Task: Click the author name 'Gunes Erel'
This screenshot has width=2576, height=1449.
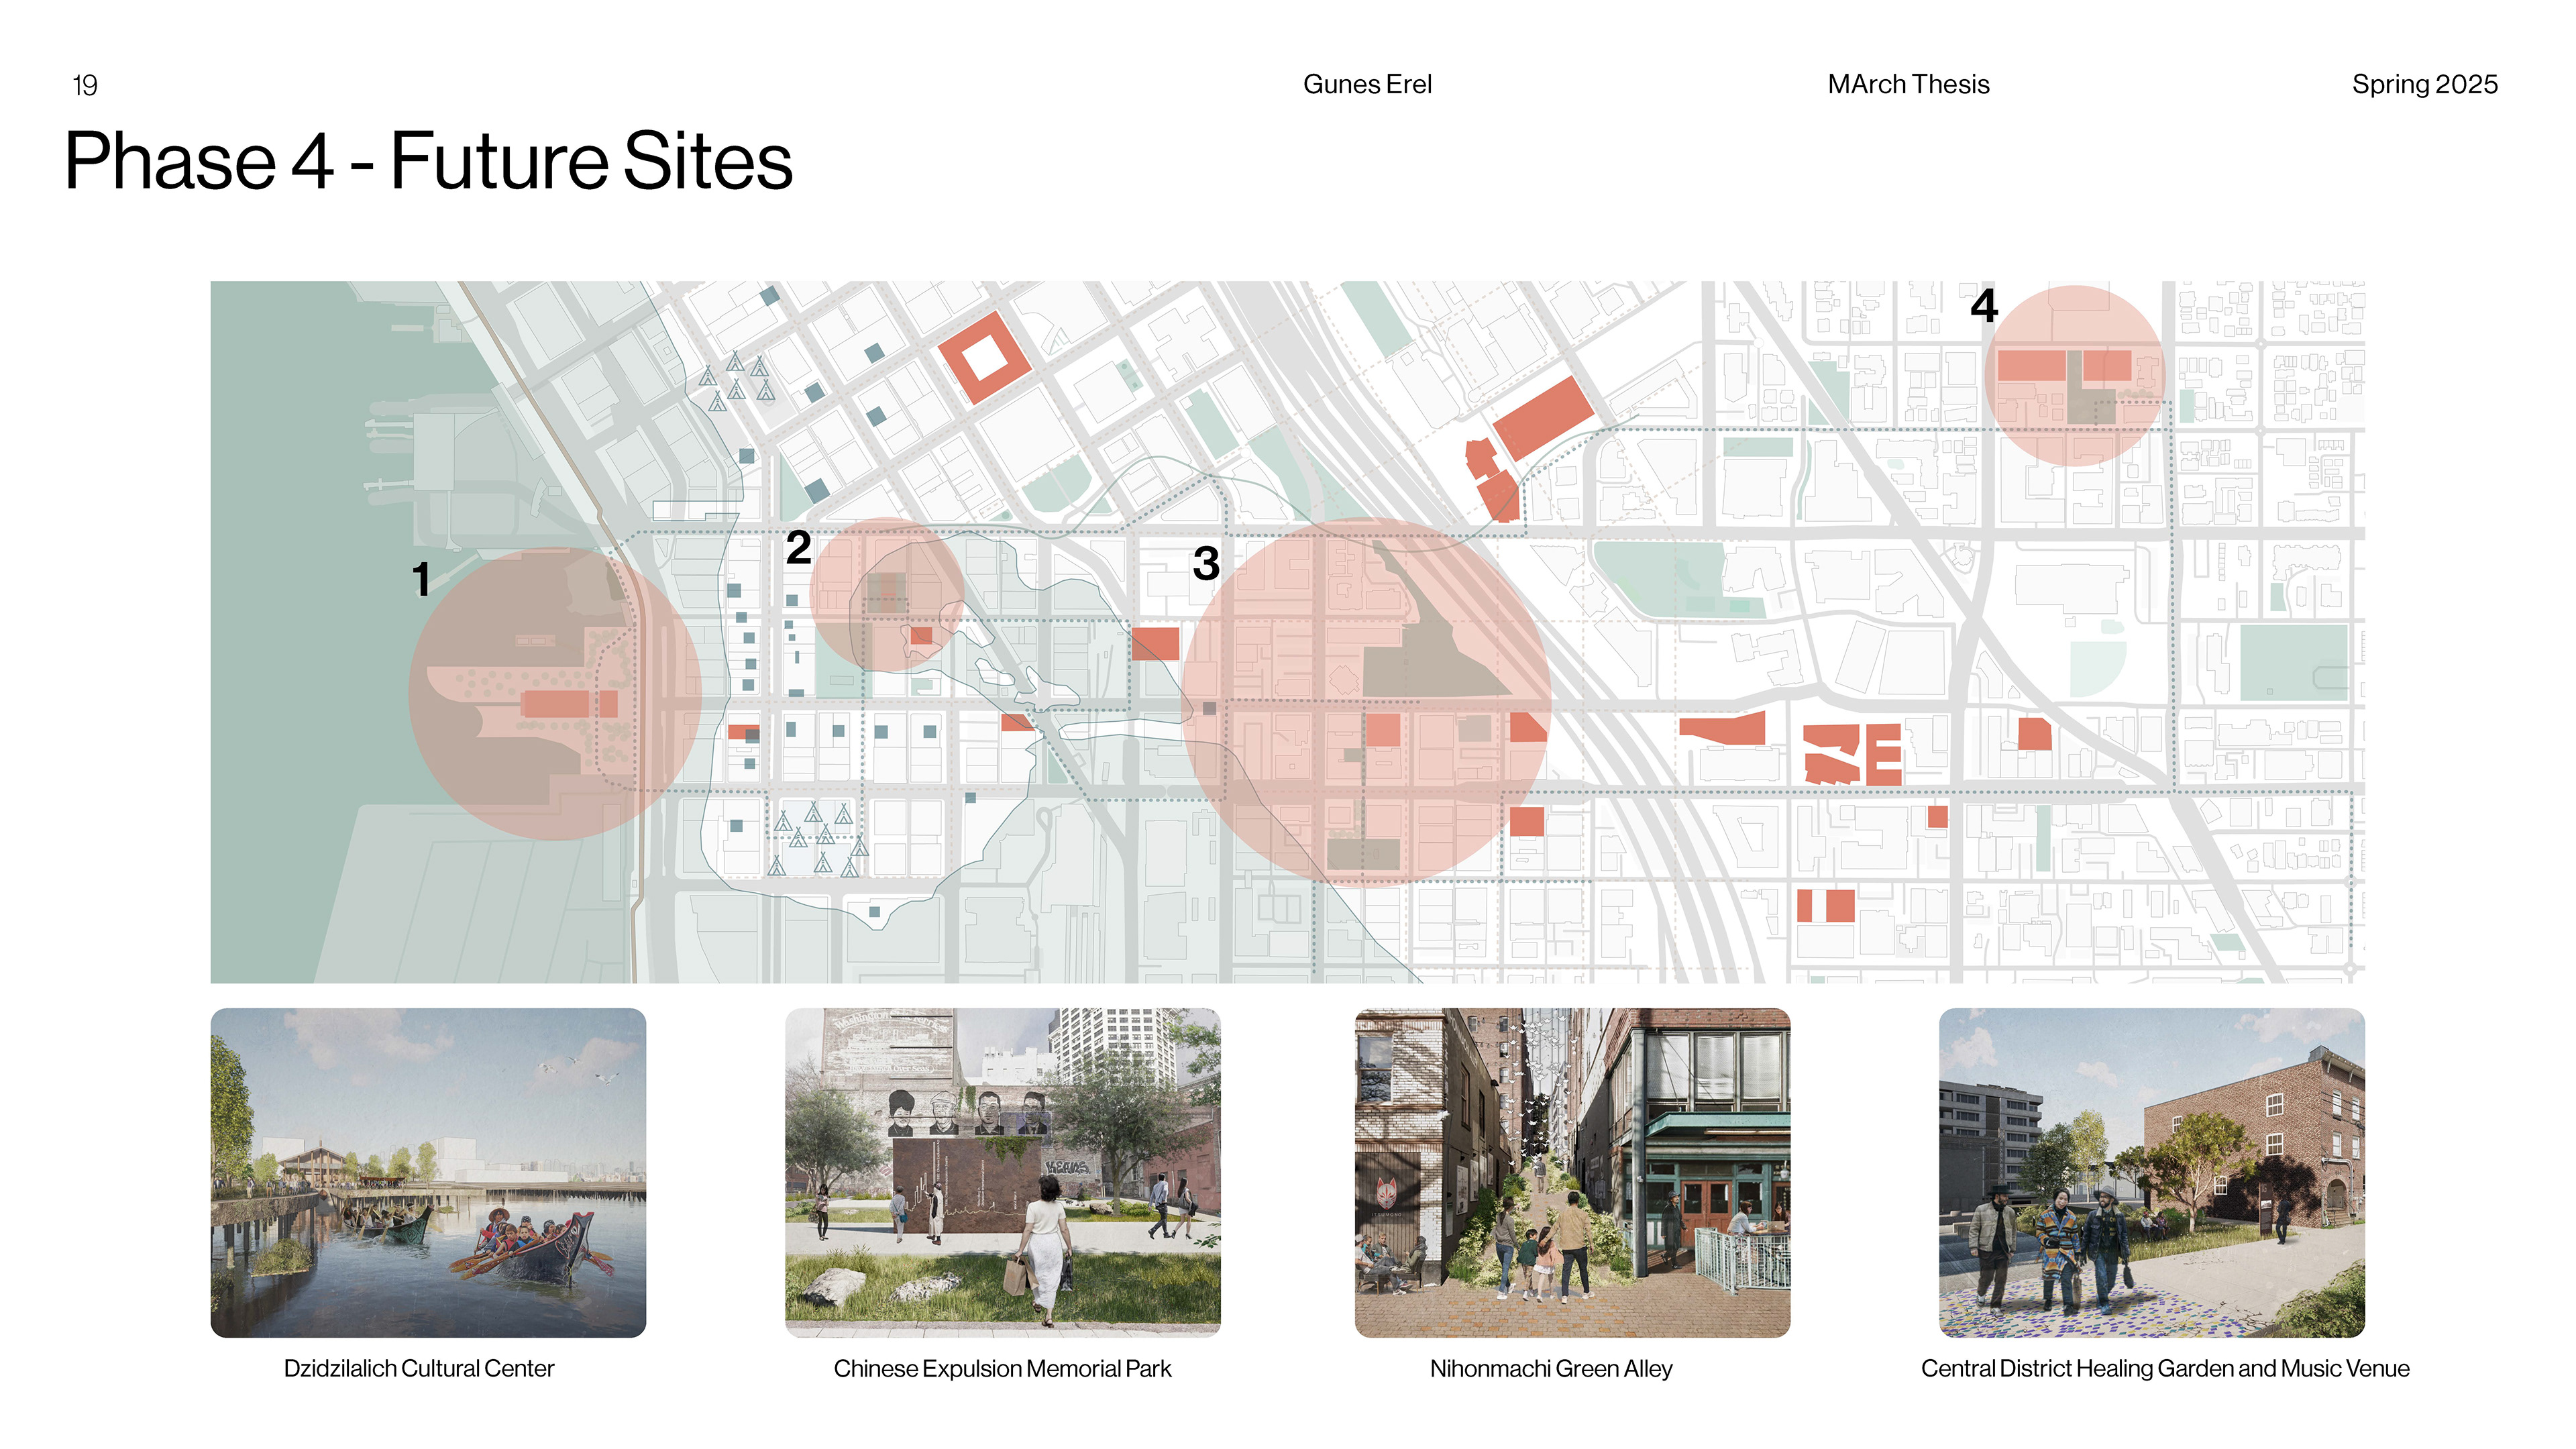Action: [1367, 84]
